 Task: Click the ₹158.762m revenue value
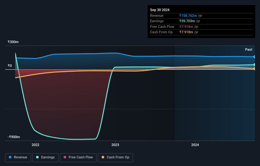click(188, 16)
